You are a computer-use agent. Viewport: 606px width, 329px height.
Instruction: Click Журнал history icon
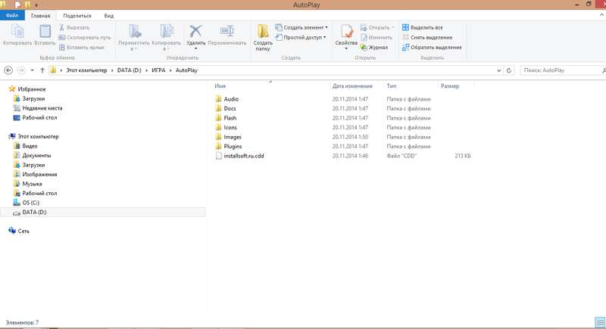[364, 48]
